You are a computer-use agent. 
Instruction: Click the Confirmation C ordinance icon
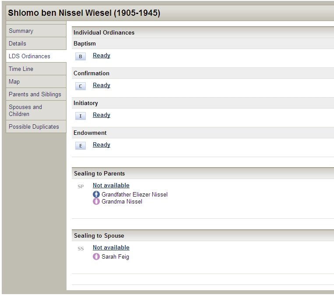pyautogui.click(x=80, y=86)
